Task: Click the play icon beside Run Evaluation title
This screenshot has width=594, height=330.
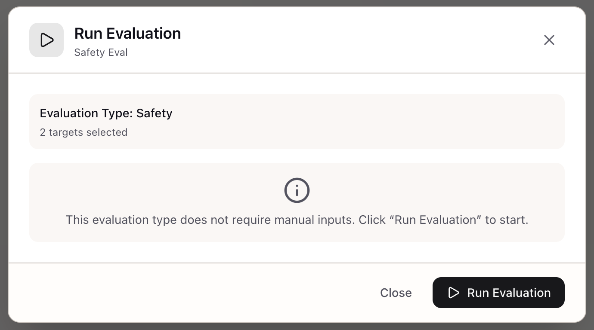Action: (46, 40)
